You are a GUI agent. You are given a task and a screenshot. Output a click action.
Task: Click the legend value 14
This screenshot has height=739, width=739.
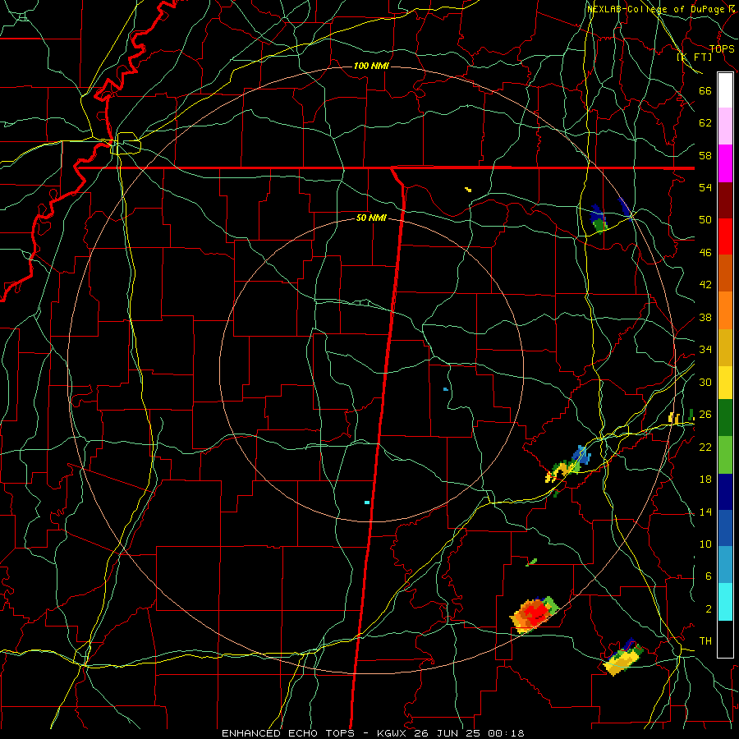(705, 512)
